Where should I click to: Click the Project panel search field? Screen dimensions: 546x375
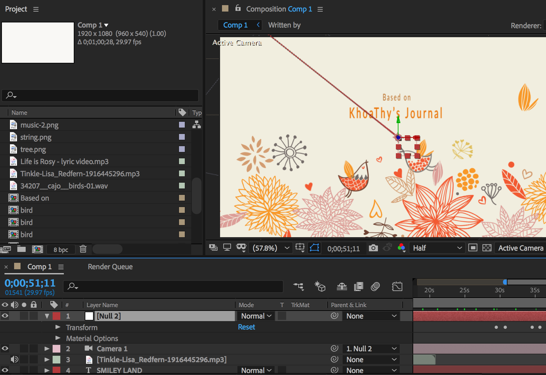[x=100, y=95]
